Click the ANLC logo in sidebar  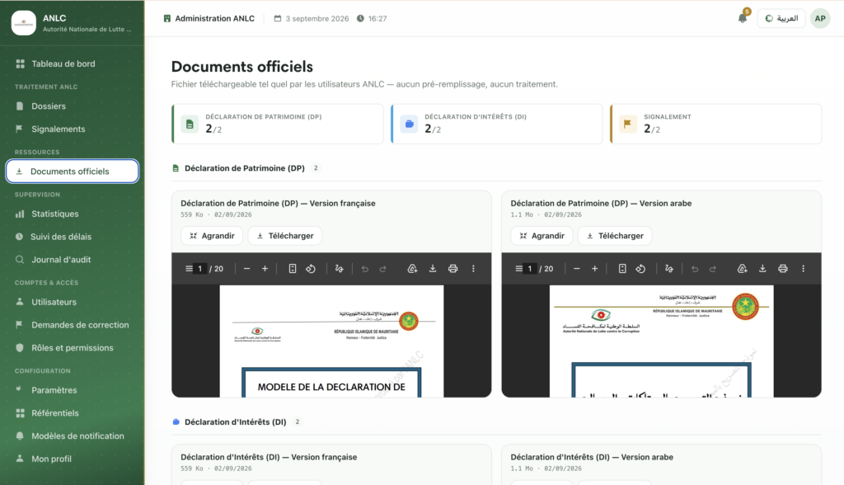click(24, 23)
